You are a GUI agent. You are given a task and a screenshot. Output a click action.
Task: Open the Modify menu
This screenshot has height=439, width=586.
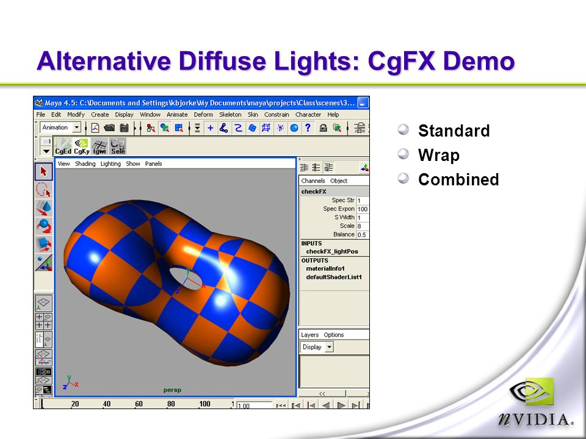pos(76,115)
